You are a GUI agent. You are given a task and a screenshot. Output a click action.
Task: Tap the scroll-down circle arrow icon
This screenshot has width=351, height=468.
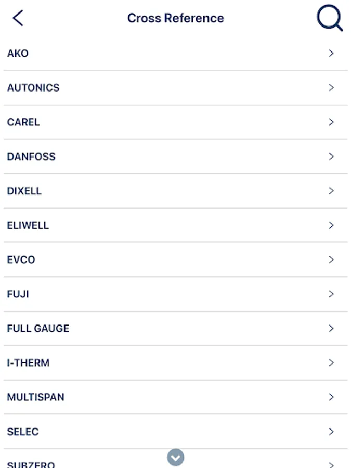[176, 458]
